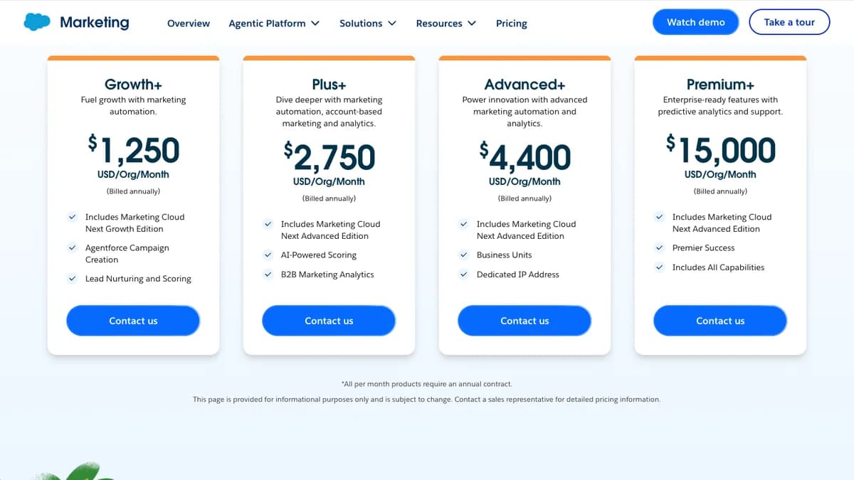Open the Solutions menu
Viewport: 854px width, 480px height.
click(x=368, y=23)
